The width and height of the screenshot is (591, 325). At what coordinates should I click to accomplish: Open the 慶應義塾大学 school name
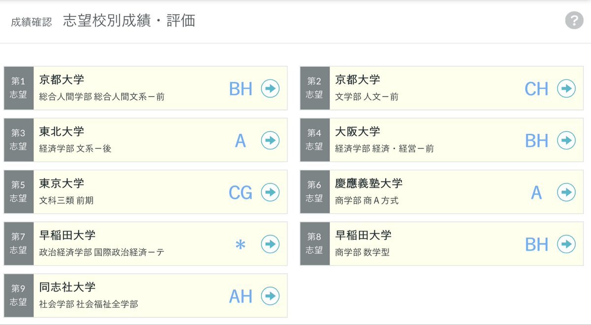368,183
